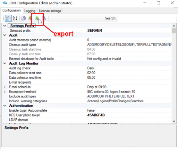Click the purple toolbar icon after export
Viewport: 178px width, 150px height.
[x=44, y=18]
